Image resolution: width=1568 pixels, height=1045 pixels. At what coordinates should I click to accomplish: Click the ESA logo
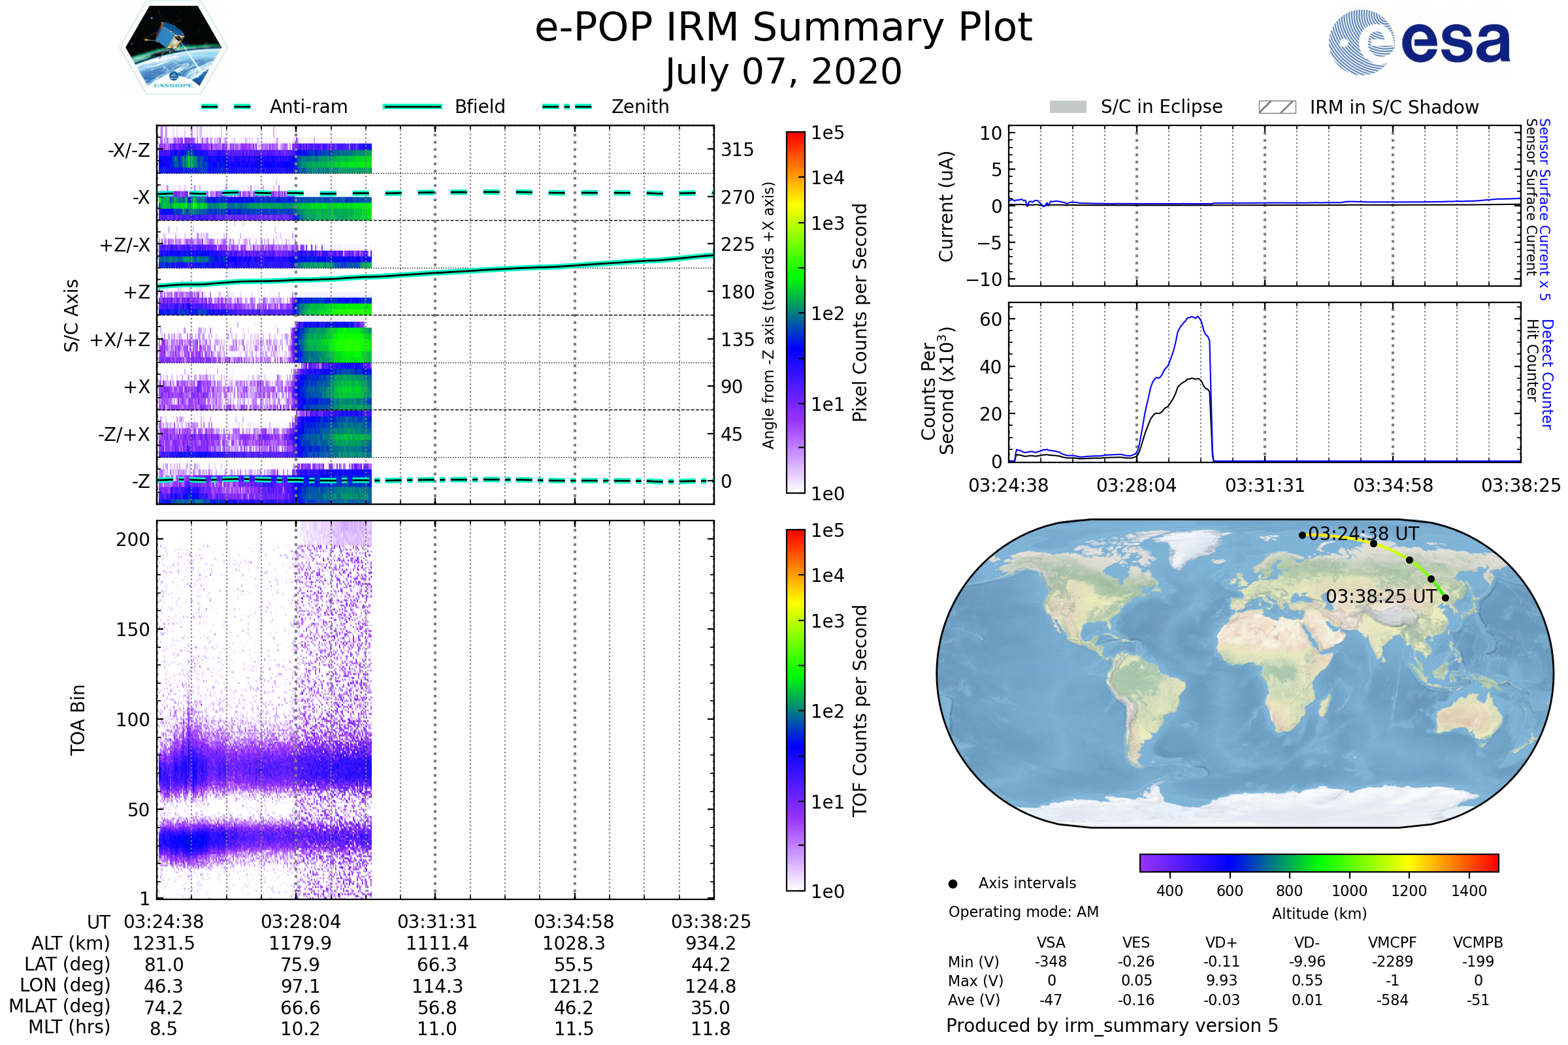pyautogui.click(x=1420, y=42)
